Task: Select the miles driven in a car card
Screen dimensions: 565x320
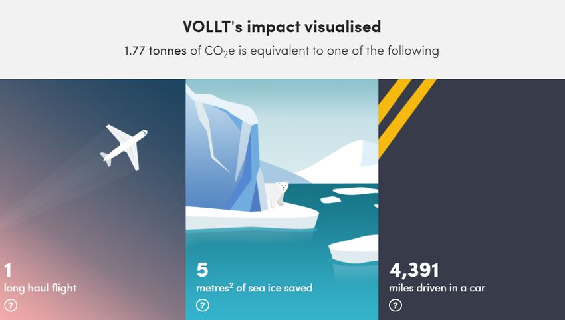Action: click(472, 200)
